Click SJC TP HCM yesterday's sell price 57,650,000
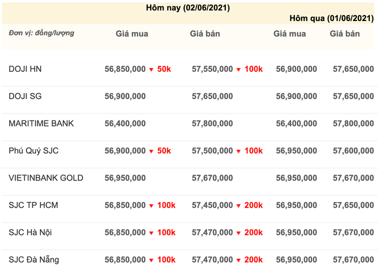378x268 pixels. click(353, 205)
